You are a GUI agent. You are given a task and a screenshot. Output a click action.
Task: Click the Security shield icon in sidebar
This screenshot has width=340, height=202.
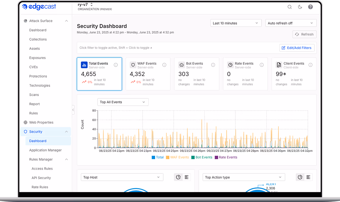coord(26,132)
